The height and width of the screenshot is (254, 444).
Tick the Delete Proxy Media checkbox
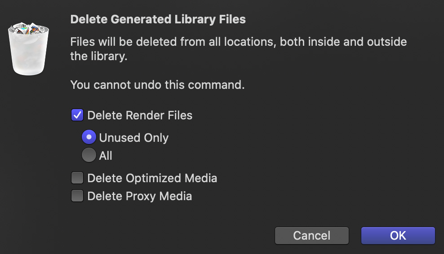[77, 196]
